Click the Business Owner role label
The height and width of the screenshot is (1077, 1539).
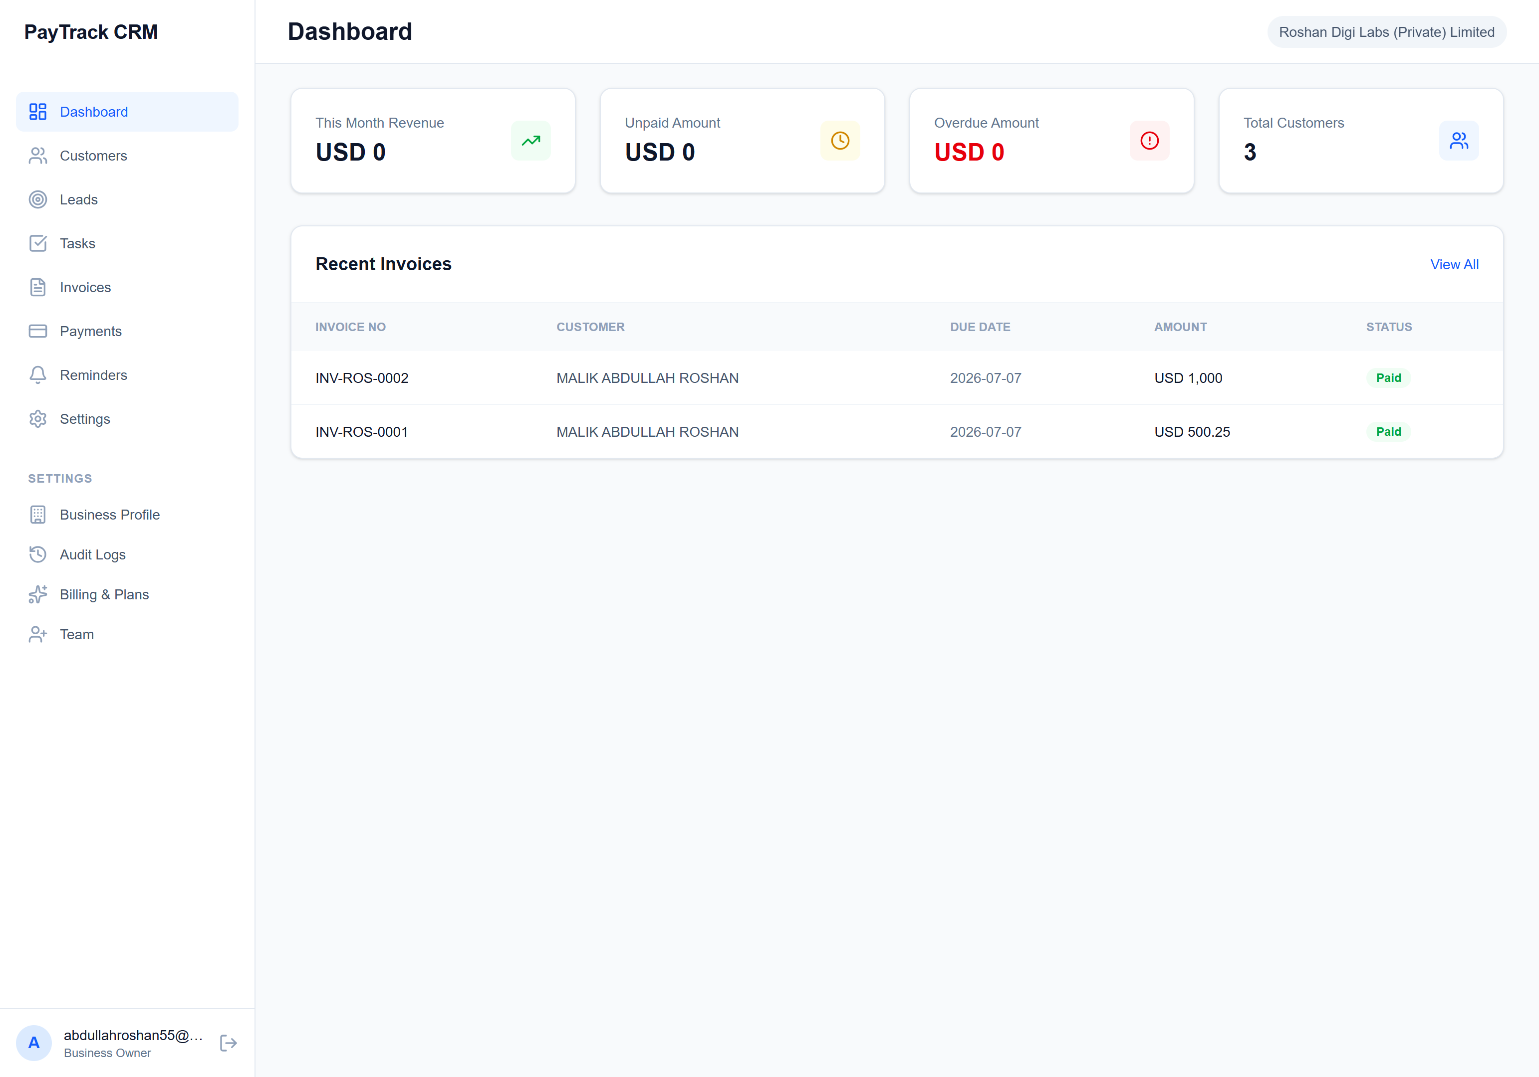(107, 1053)
